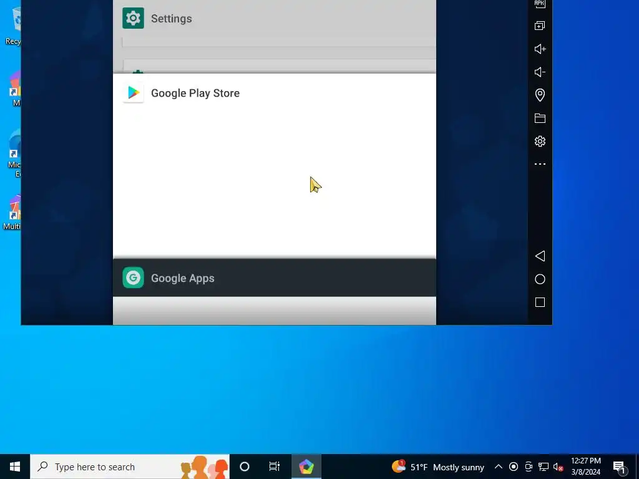Select the Settings card in recent apps
This screenshot has width=639, height=479.
pyautogui.click(x=275, y=36)
